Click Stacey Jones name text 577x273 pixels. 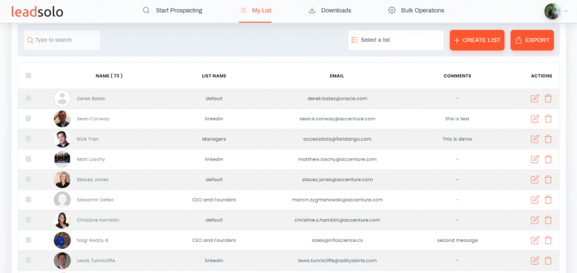(x=92, y=179)
